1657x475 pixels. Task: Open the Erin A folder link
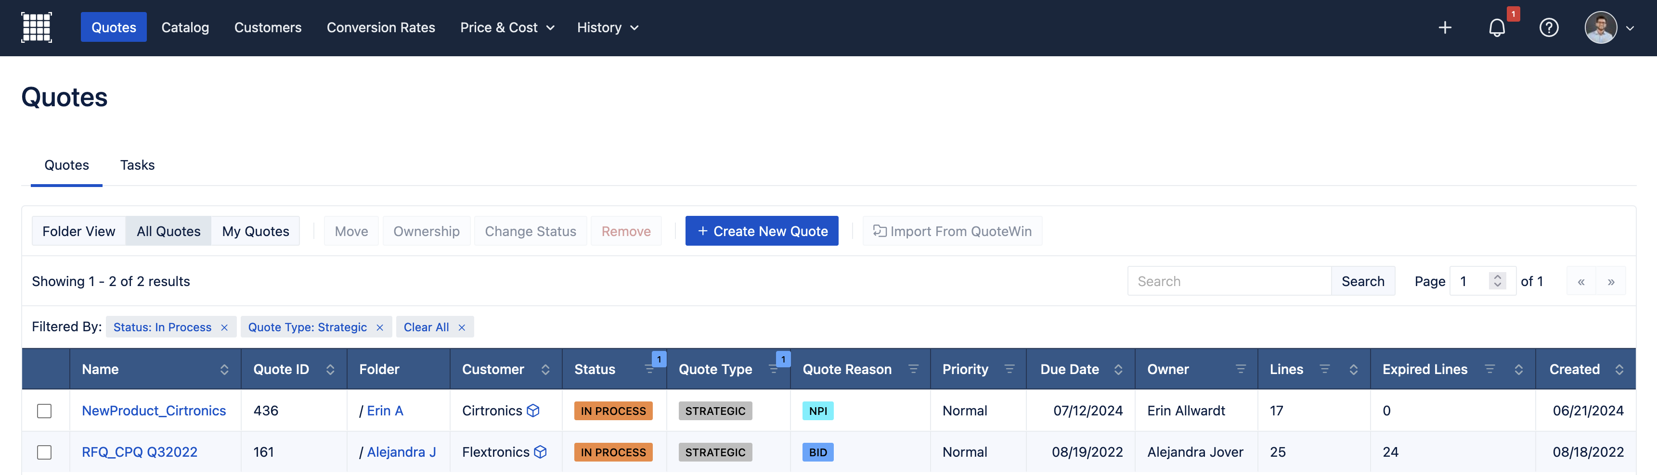coord(385,411)
